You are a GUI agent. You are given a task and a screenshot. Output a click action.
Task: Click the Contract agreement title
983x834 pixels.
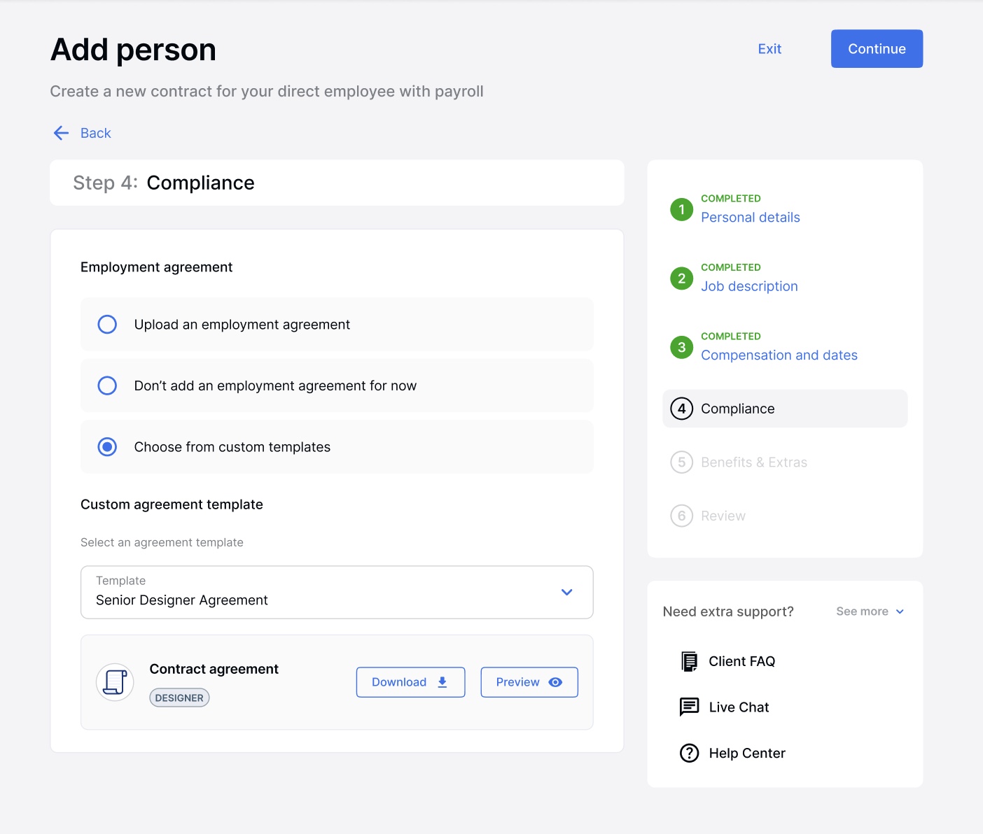pyautogui.click(x=214, y=669)
